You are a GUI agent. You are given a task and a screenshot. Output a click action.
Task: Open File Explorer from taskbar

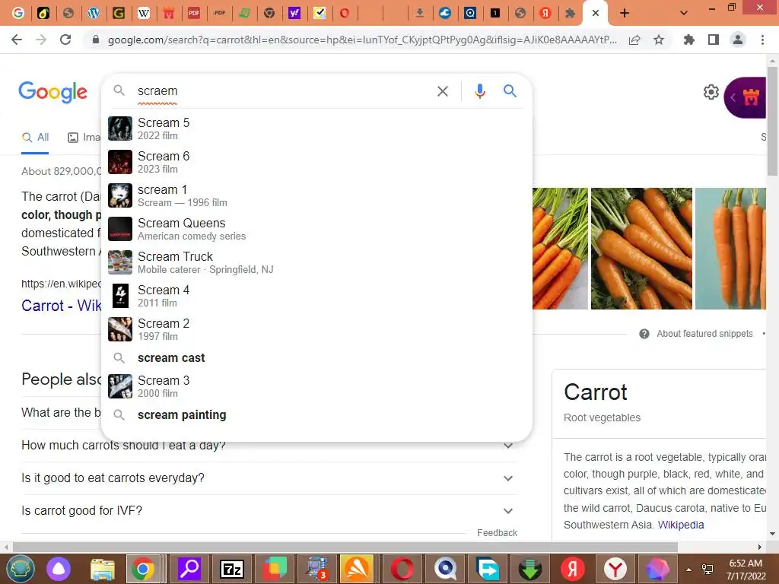click(x=103, y=569)
